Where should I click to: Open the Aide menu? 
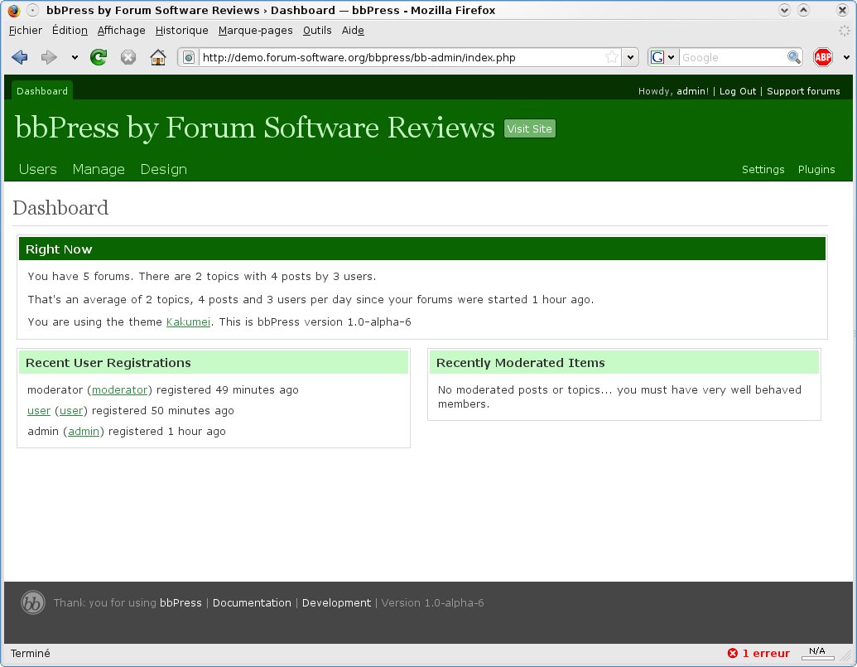click(x=353, y=31)
